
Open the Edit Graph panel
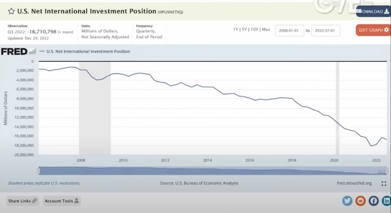click(373, 30)
